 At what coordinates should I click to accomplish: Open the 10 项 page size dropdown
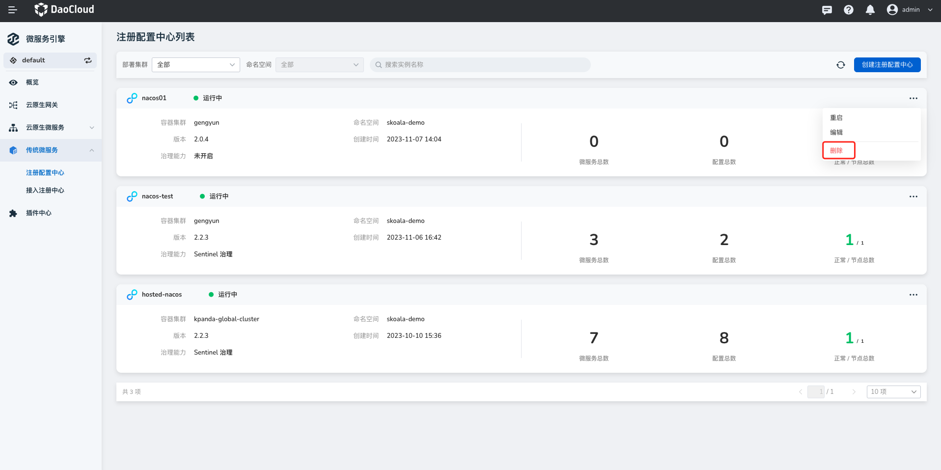pos(893,392)
